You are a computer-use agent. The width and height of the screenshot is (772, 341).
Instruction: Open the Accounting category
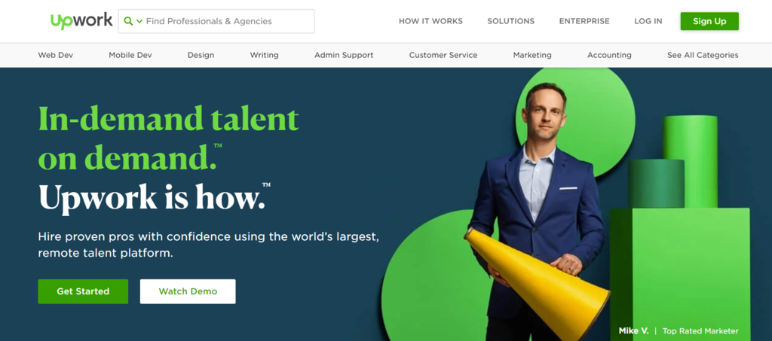609,55
